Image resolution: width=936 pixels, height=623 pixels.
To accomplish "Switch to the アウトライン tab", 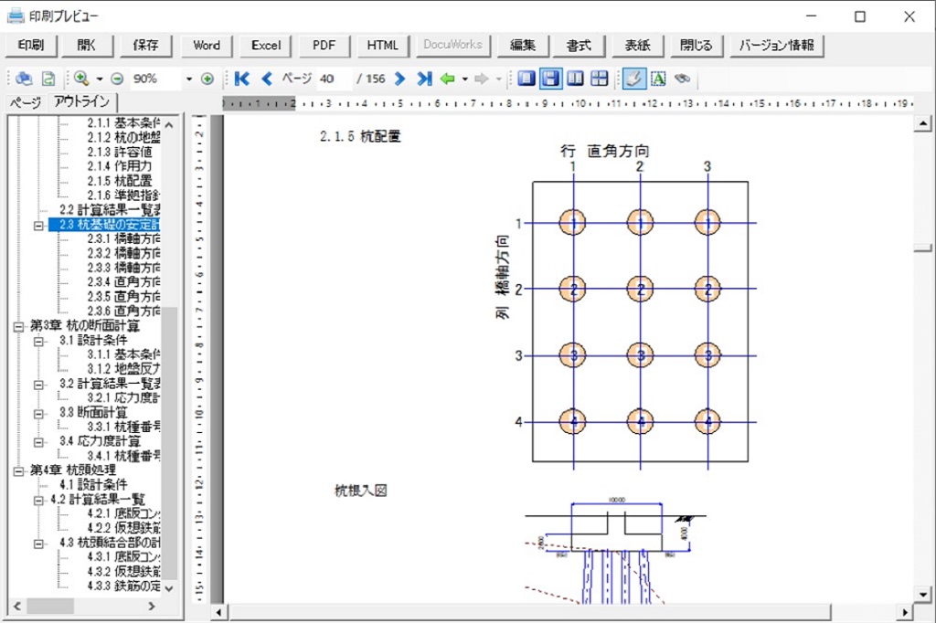I will (81, 101).
